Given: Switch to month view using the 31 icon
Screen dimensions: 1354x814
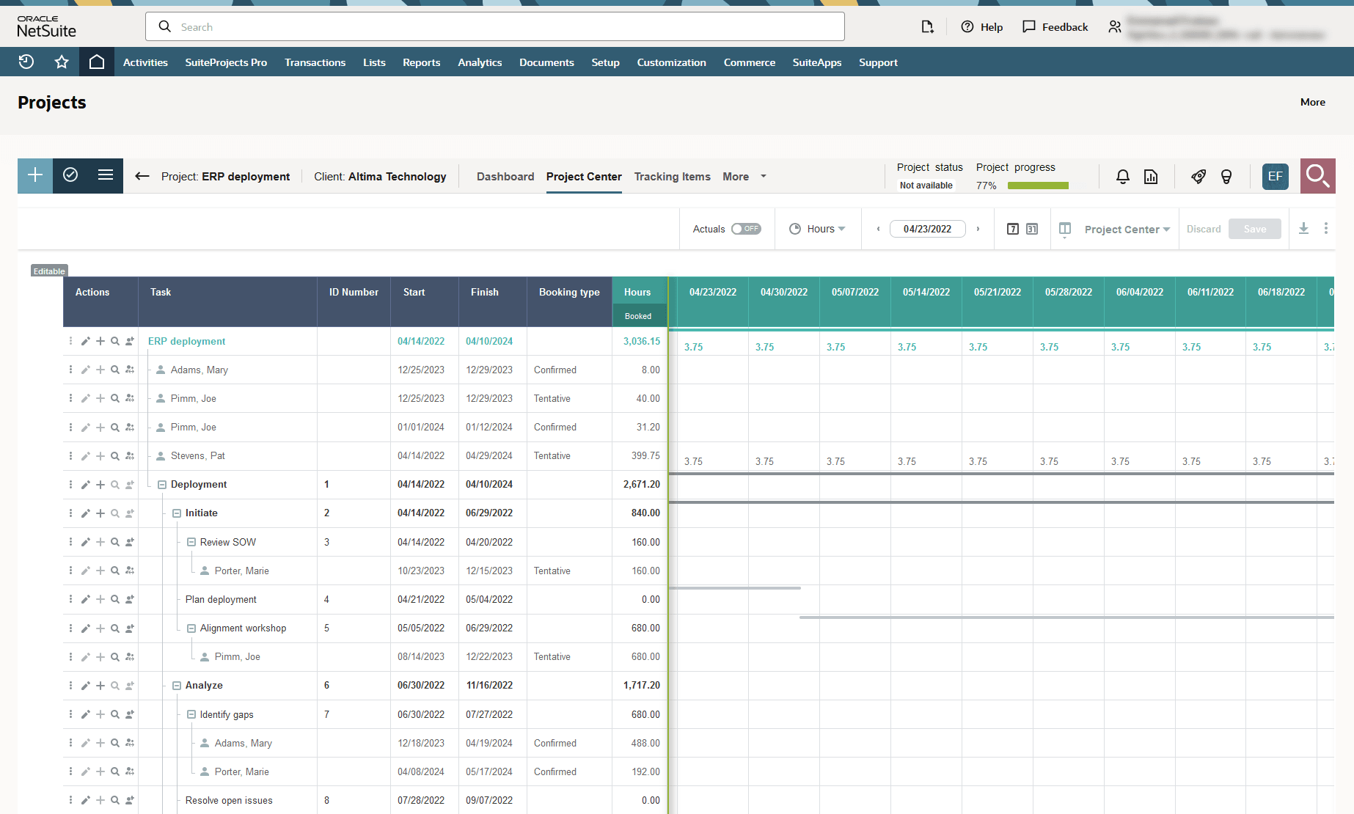Looking at the screenshot, I should (x=1031, y=229).
